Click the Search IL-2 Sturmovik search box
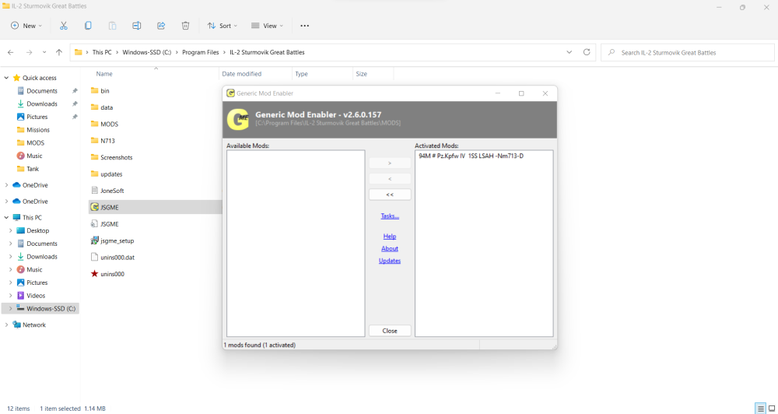 pos(687,52)
